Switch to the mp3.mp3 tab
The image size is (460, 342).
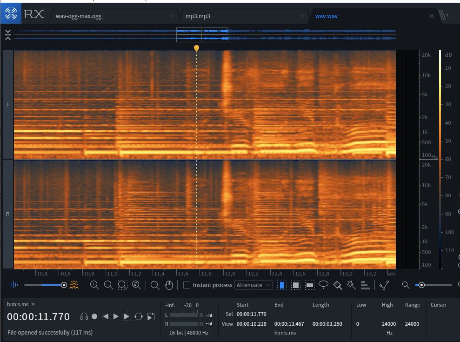point(198,16)
